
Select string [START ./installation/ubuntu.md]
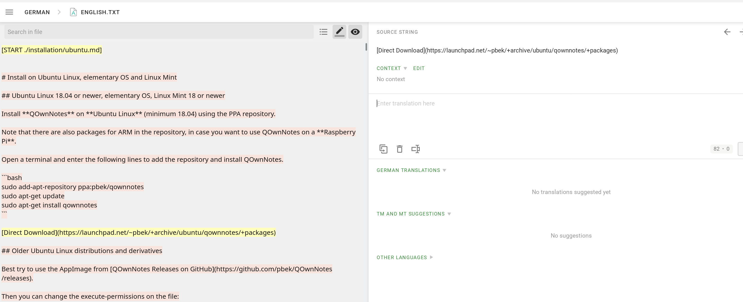click(52, 50)
